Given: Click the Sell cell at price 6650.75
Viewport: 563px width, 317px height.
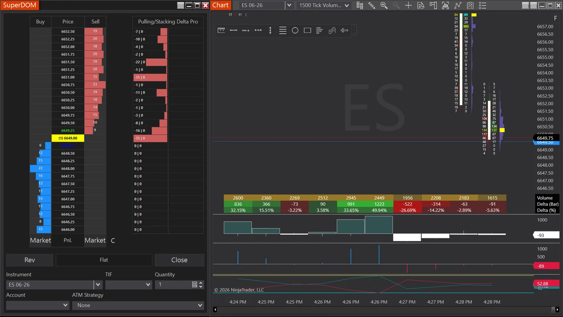Looking at the screenshot, I should (x=95, y=85).
